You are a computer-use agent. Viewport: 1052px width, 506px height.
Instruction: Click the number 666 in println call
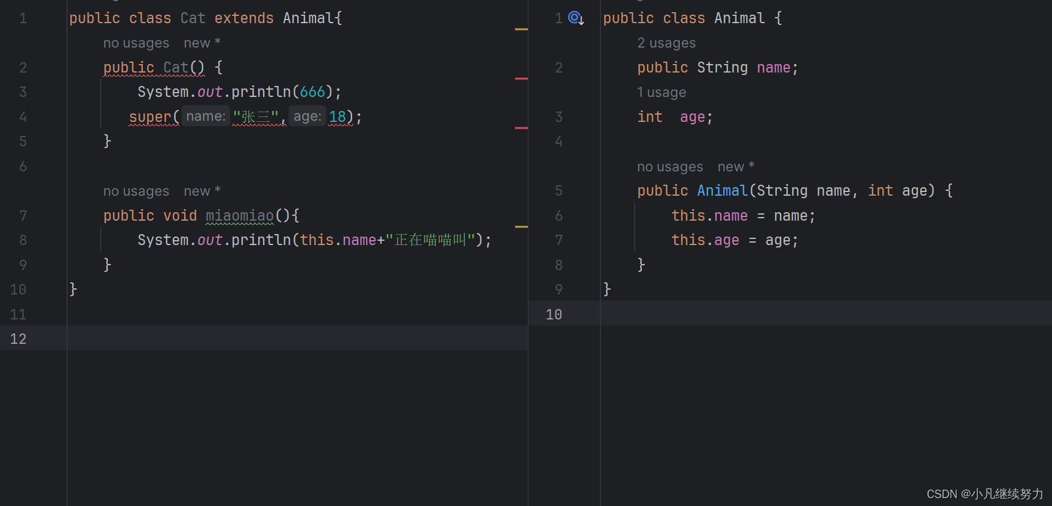[x=312, y=92]
